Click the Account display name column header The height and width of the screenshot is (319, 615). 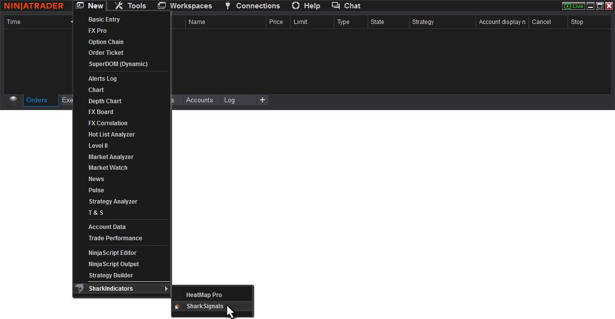pos(502,22)
